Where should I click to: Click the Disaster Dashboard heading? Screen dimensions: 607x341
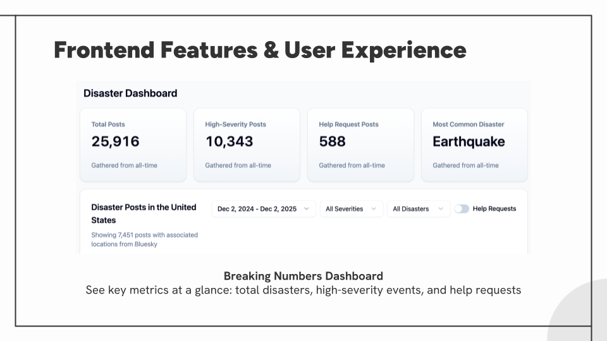click(x=130, y=93)
